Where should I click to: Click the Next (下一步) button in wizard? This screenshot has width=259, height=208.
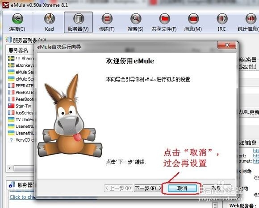pyautogui.click(x=148, y=188)
